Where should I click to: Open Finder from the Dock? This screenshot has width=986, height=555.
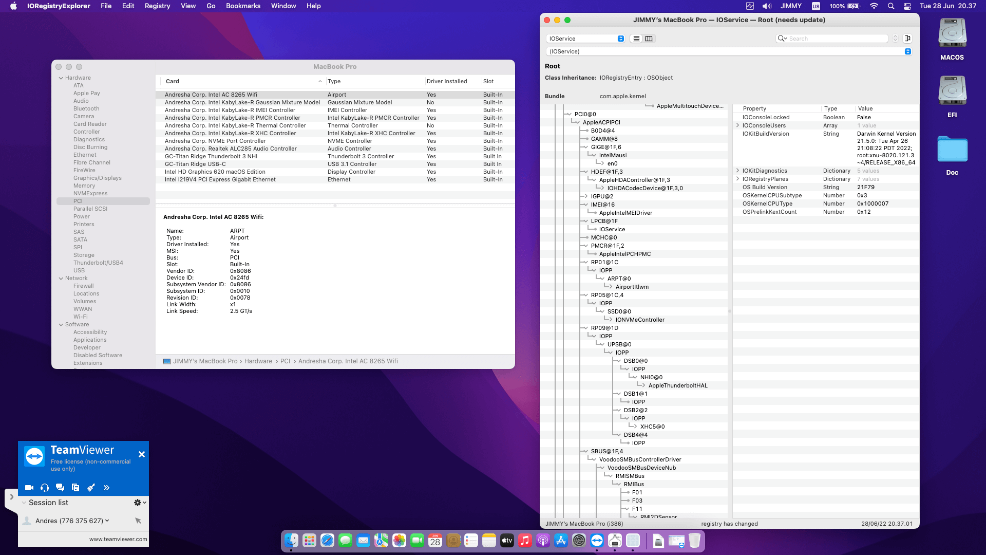(291, 541)
